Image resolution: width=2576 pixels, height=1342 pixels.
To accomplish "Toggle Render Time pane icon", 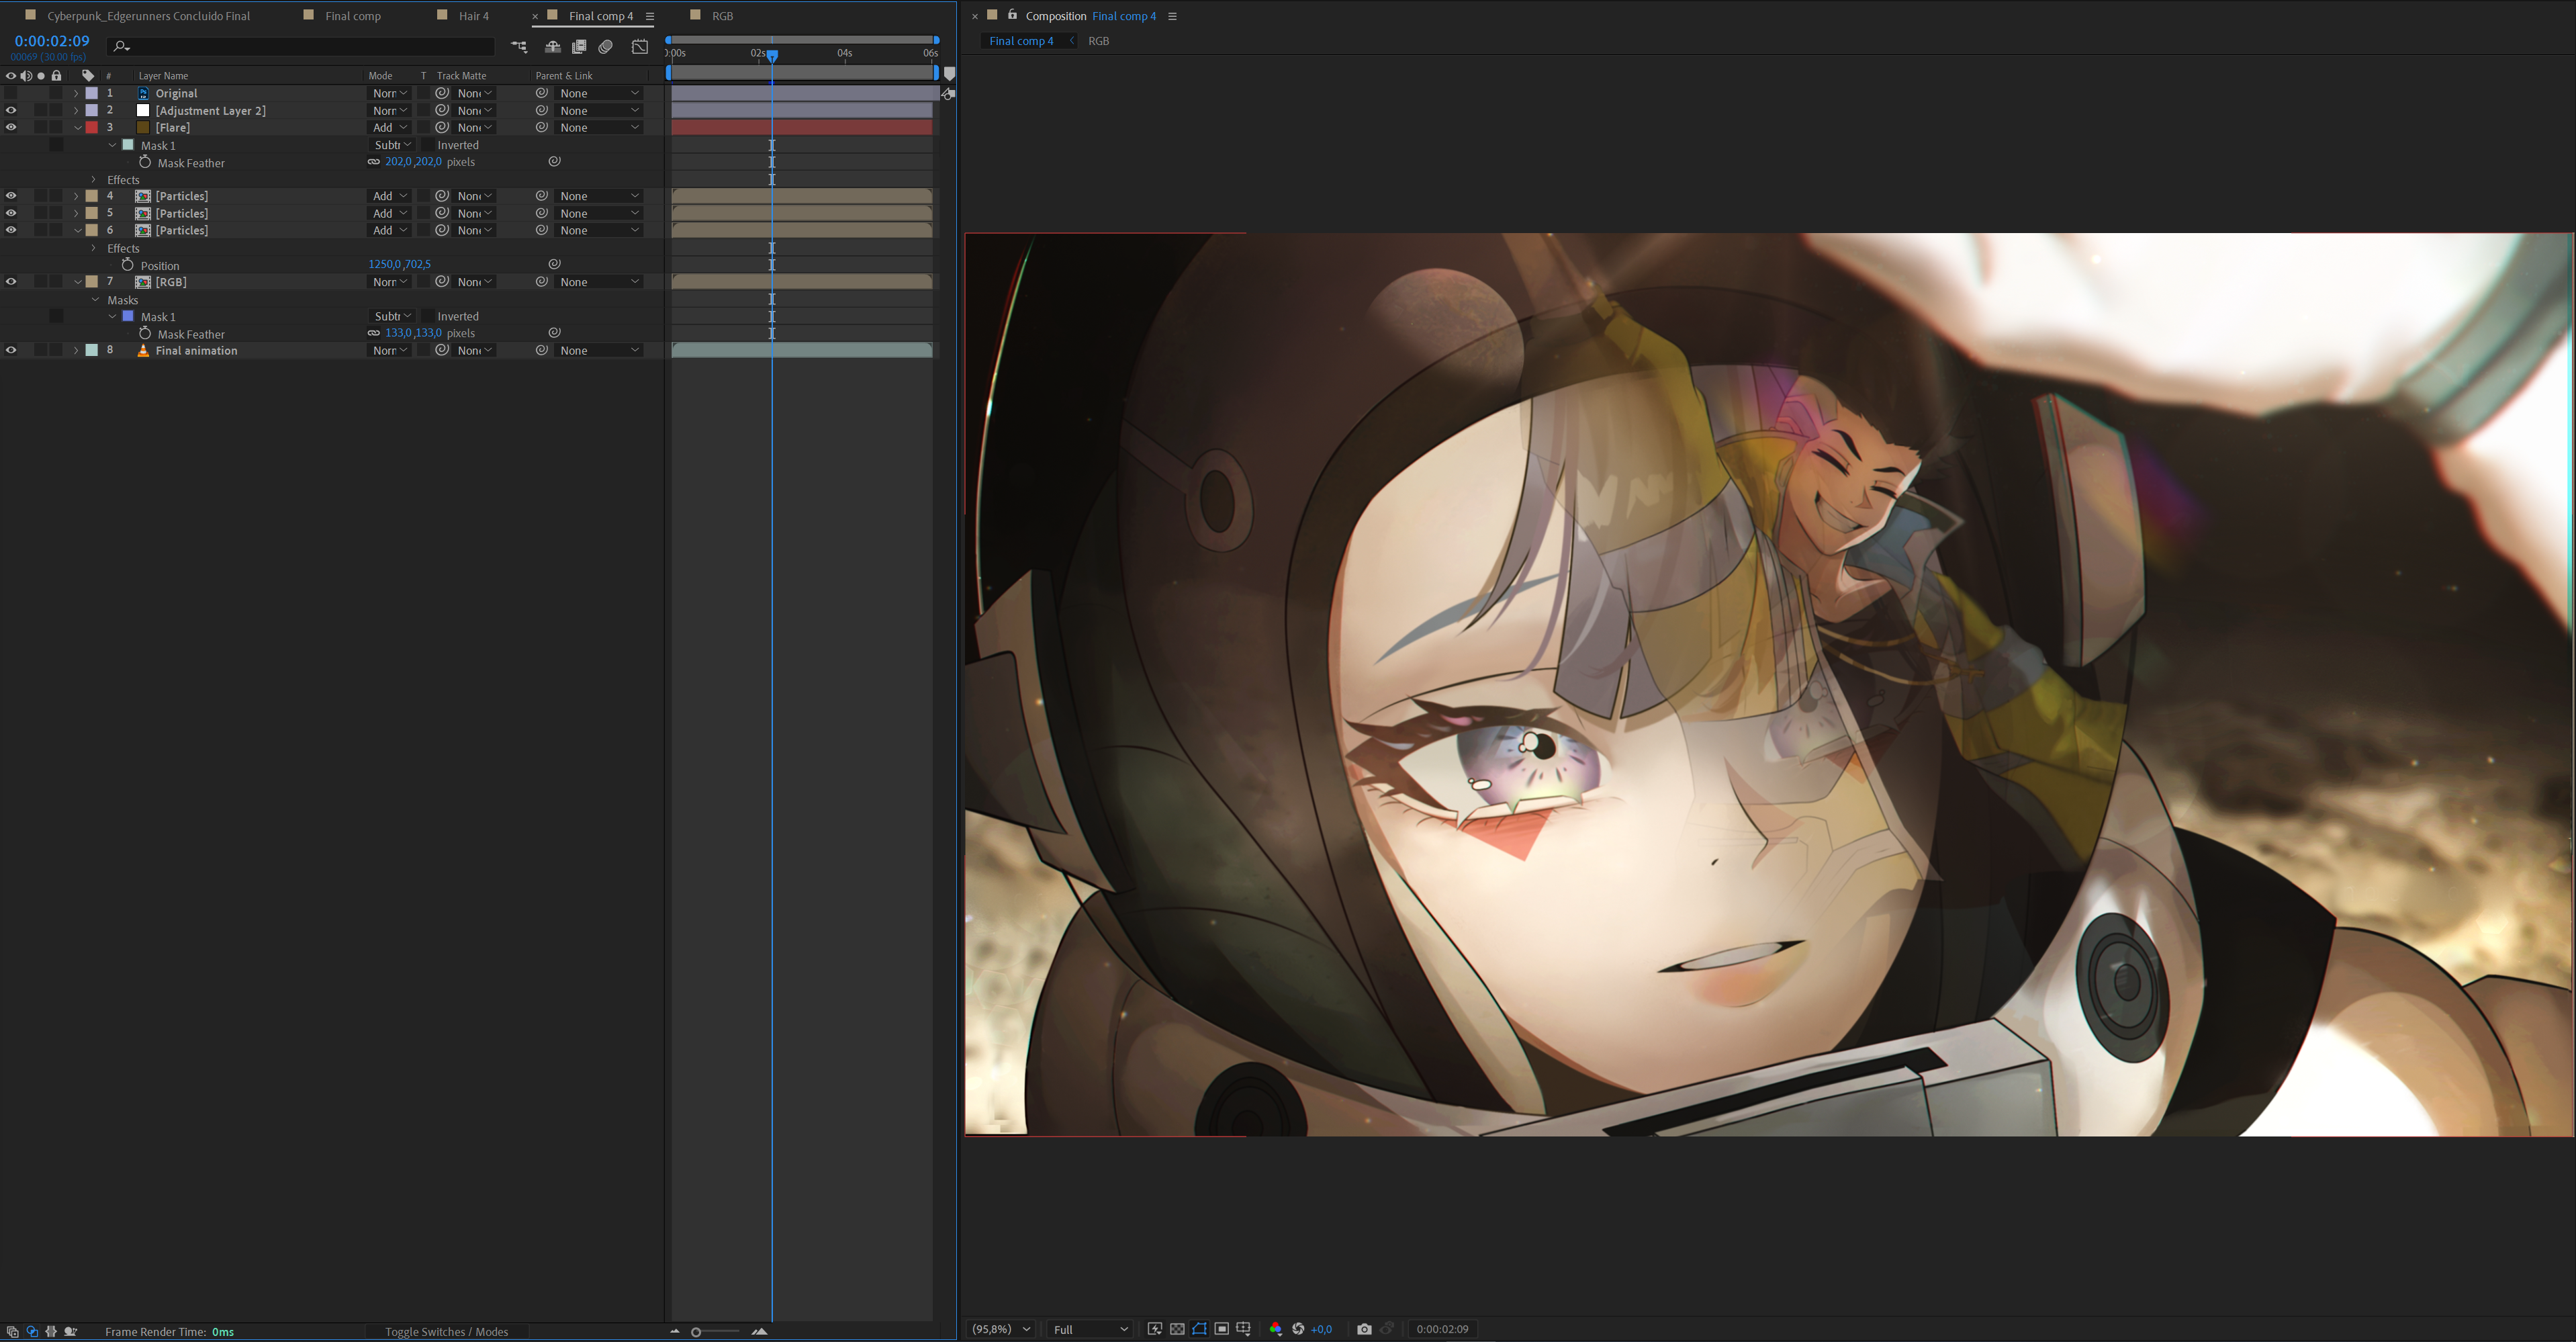I will point(71,1332).
